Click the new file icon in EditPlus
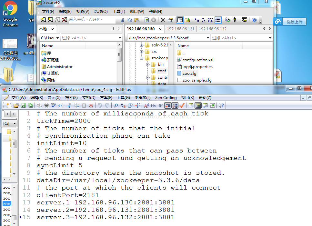312x226 pixels. tap(9, 105)
